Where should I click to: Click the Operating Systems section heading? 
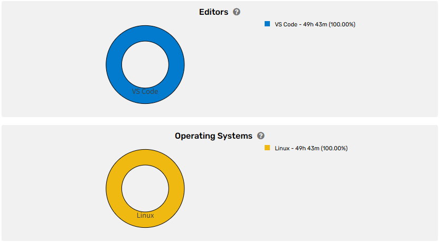[213, 136]
